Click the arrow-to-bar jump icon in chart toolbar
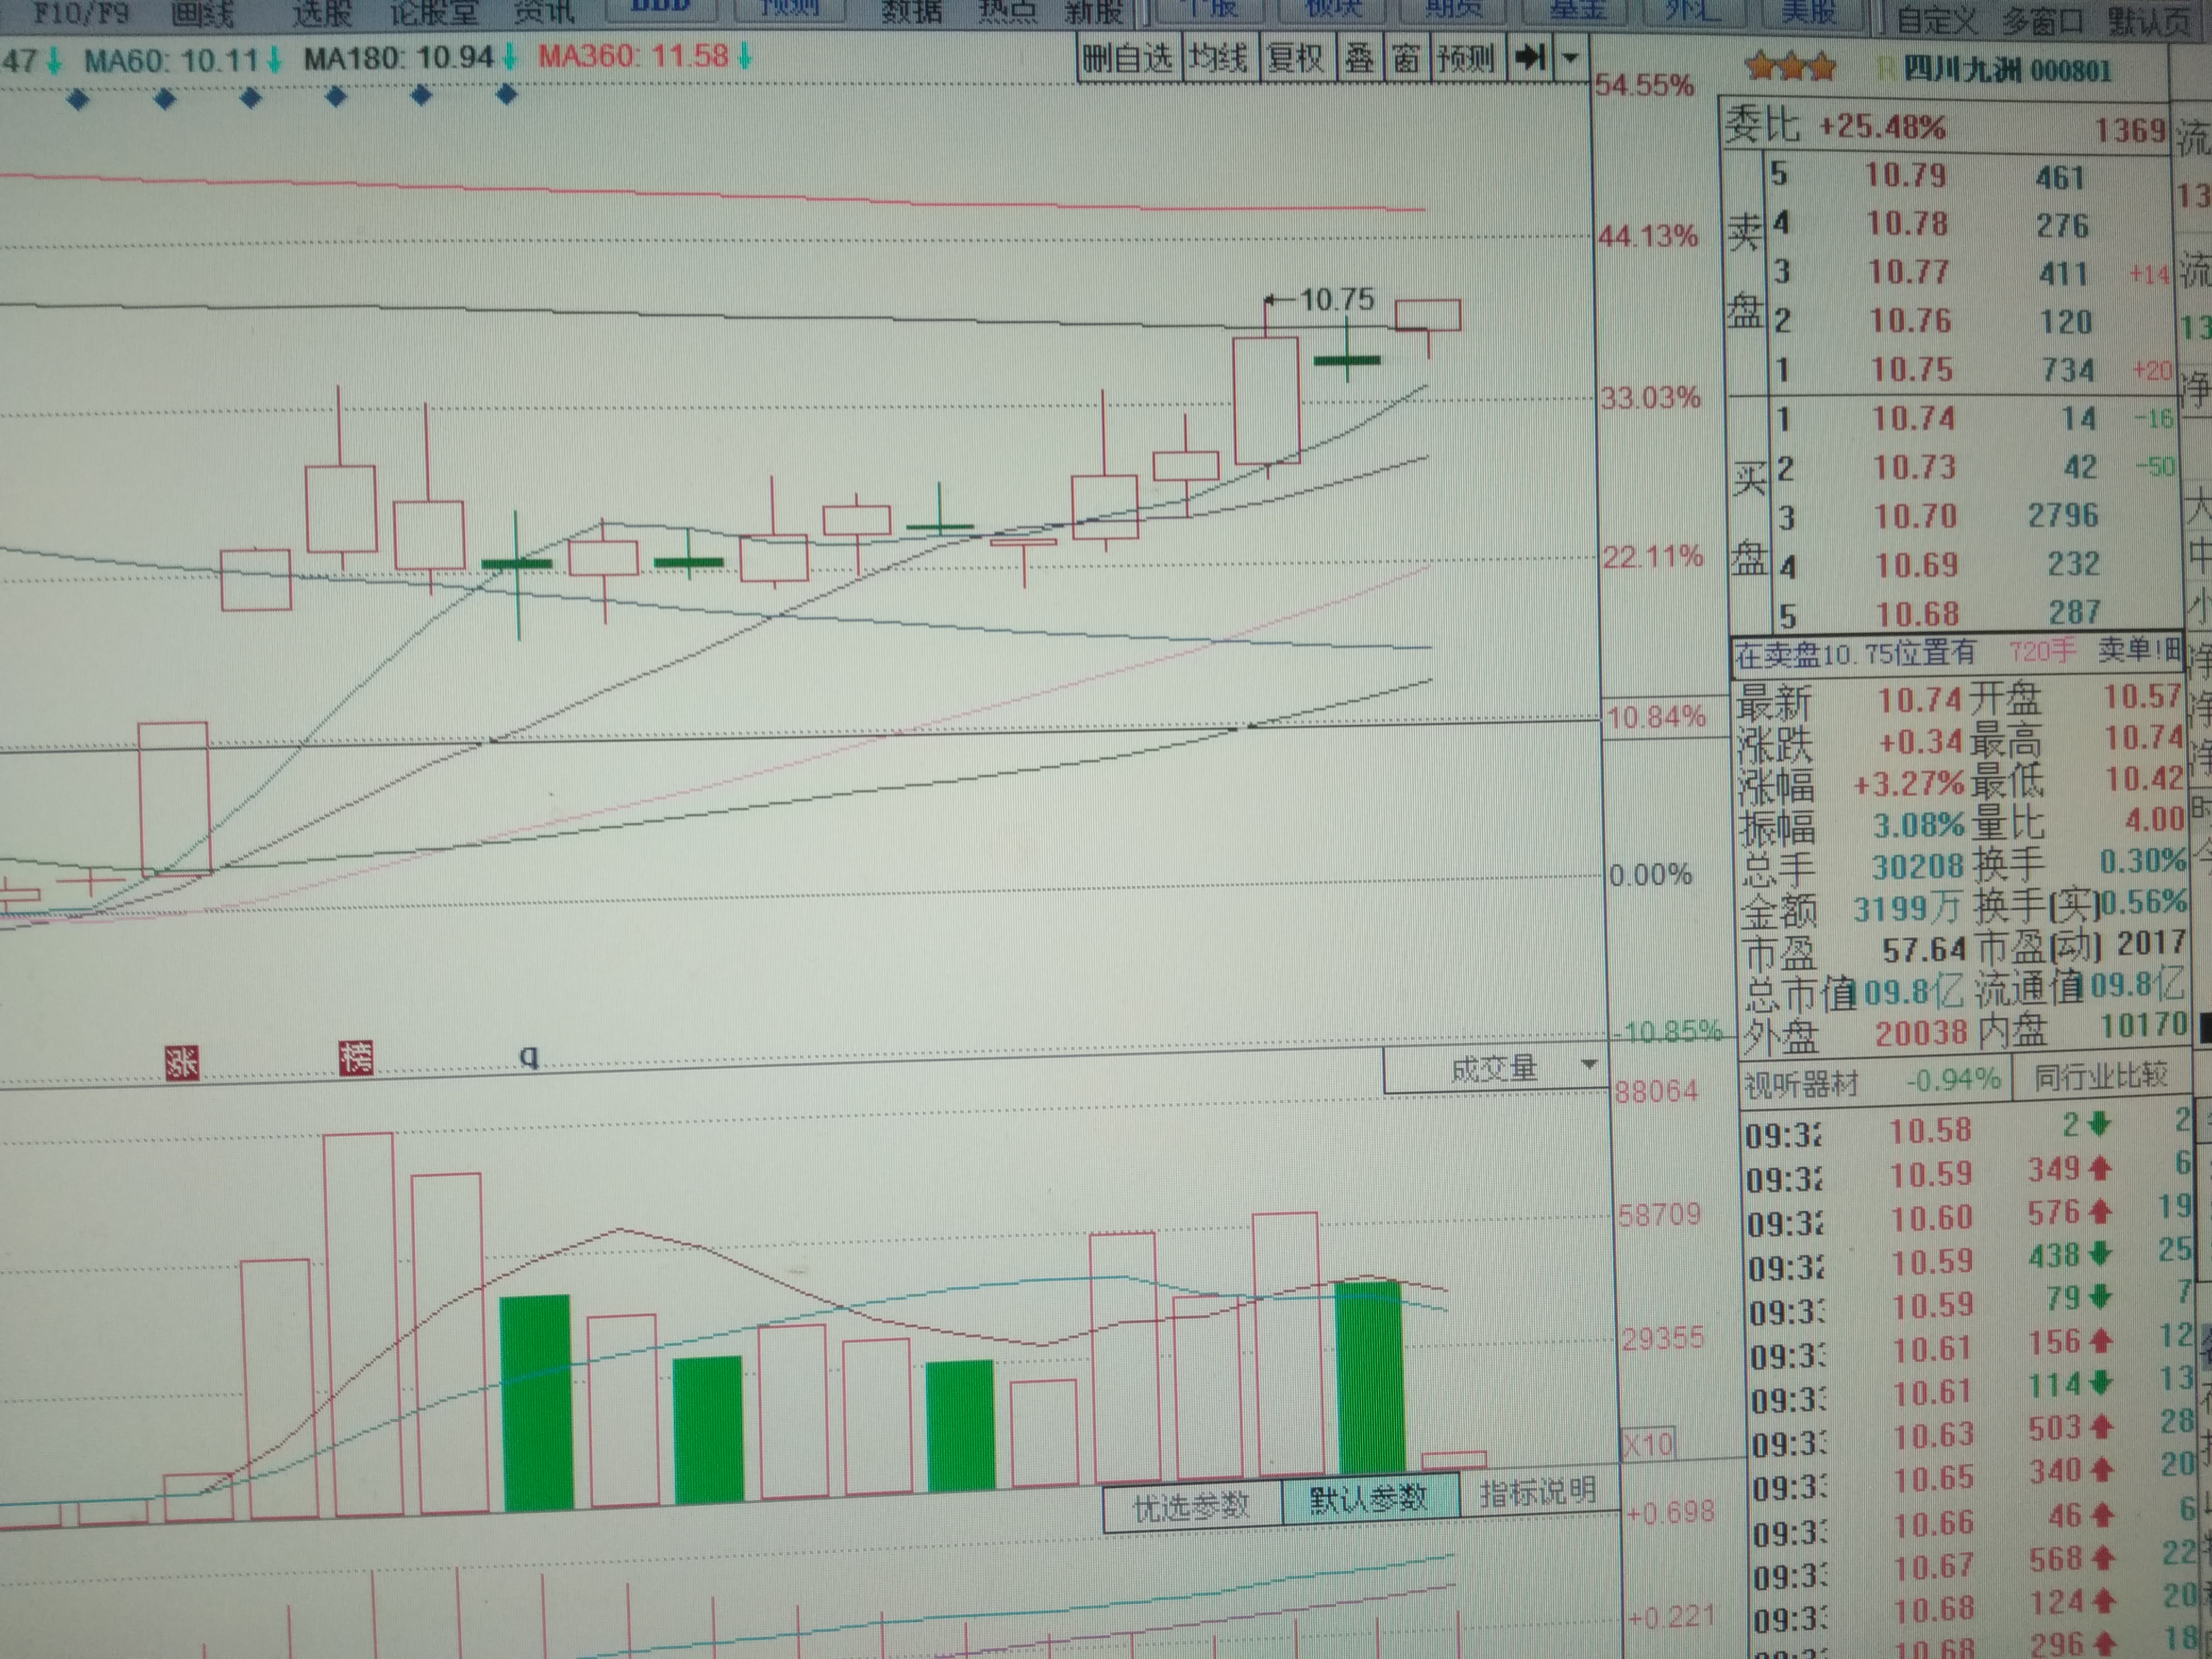 (1530, 58)
